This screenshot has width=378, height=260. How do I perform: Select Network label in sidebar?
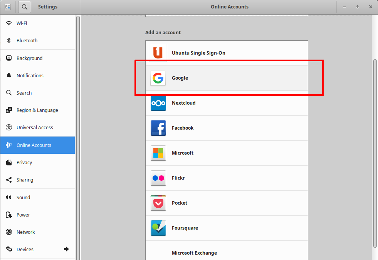click(x=25, y=232)
